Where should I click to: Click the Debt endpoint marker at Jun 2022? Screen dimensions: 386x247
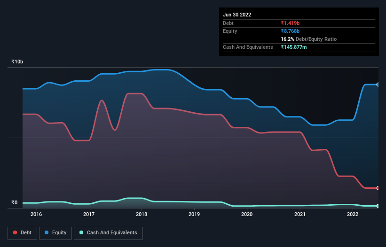(378, 188)
